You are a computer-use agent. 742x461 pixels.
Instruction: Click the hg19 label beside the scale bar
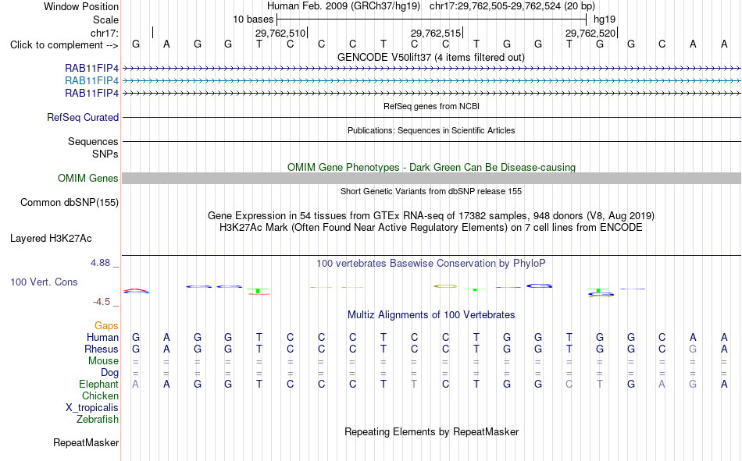[605, 20]
